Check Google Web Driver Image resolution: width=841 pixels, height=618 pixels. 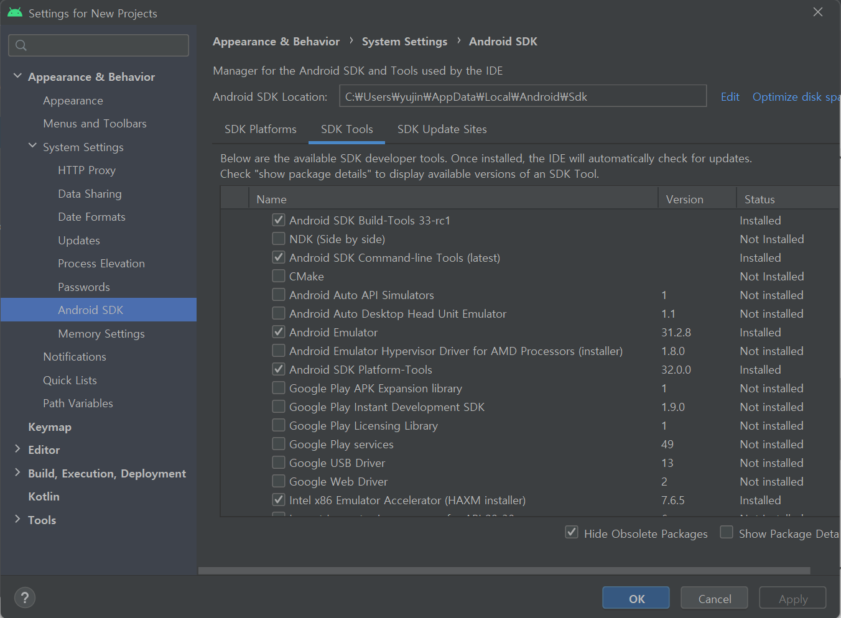pos(279,481)
